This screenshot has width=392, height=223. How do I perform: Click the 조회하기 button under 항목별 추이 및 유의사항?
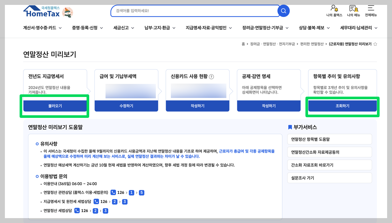tap(343, 106)
